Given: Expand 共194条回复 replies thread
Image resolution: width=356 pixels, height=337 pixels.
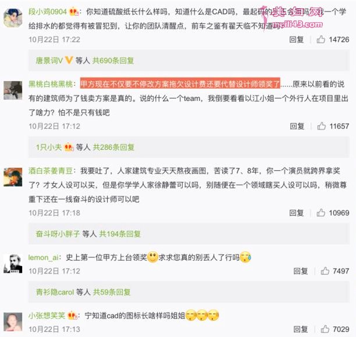Looking at the screenshot, I should (120, 234).
